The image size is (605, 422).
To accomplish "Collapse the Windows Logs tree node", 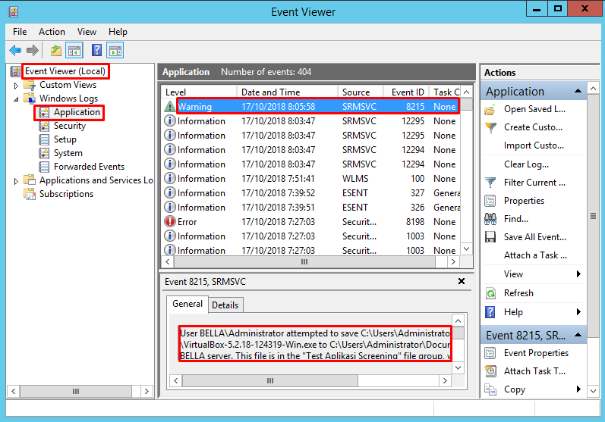I will pyautogui.click(x=16, y=99).
